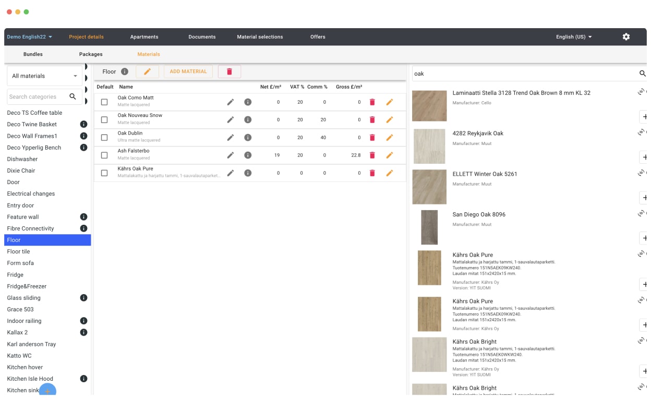Select Electrical changes category
The height and width of the screenshot is (400, 651).
coord(47,193)
